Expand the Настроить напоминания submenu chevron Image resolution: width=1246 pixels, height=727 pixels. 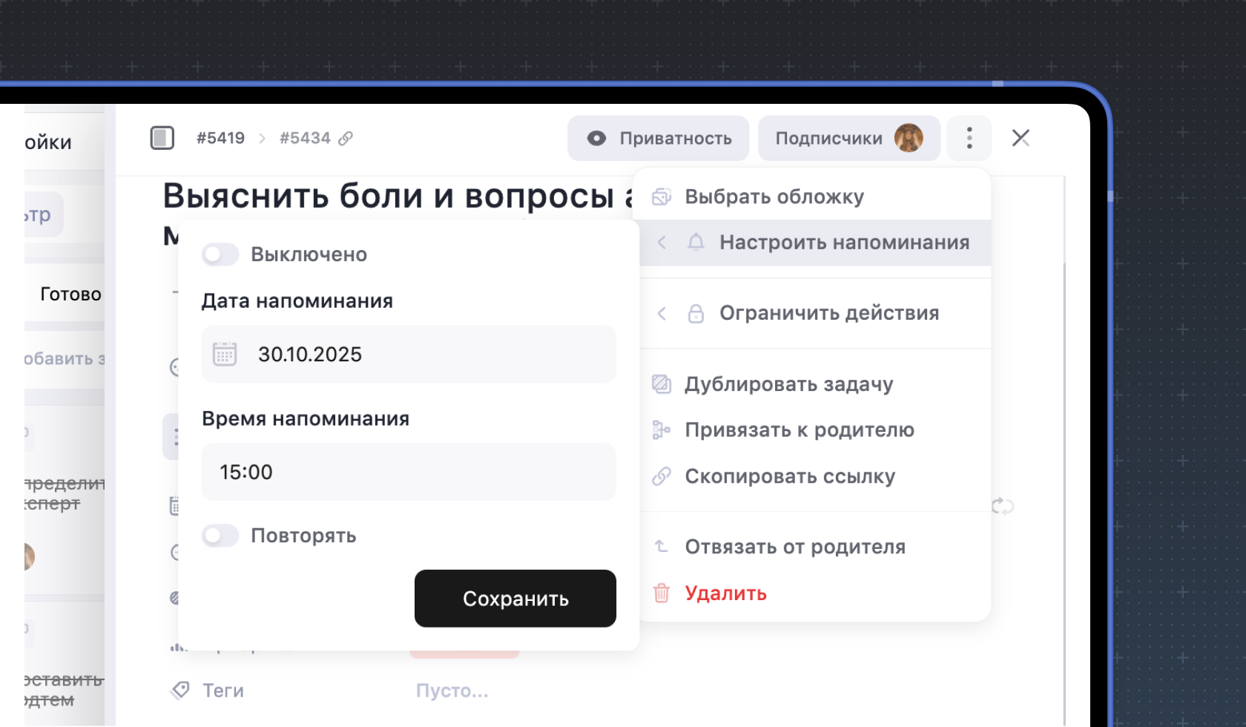661,243
